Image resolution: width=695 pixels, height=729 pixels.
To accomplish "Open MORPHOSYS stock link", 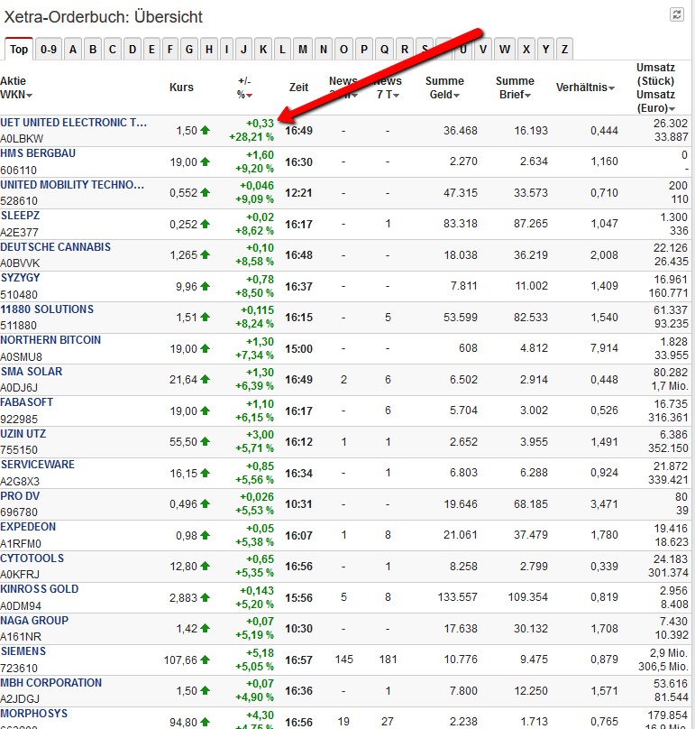I will click(x=34, y=714).
